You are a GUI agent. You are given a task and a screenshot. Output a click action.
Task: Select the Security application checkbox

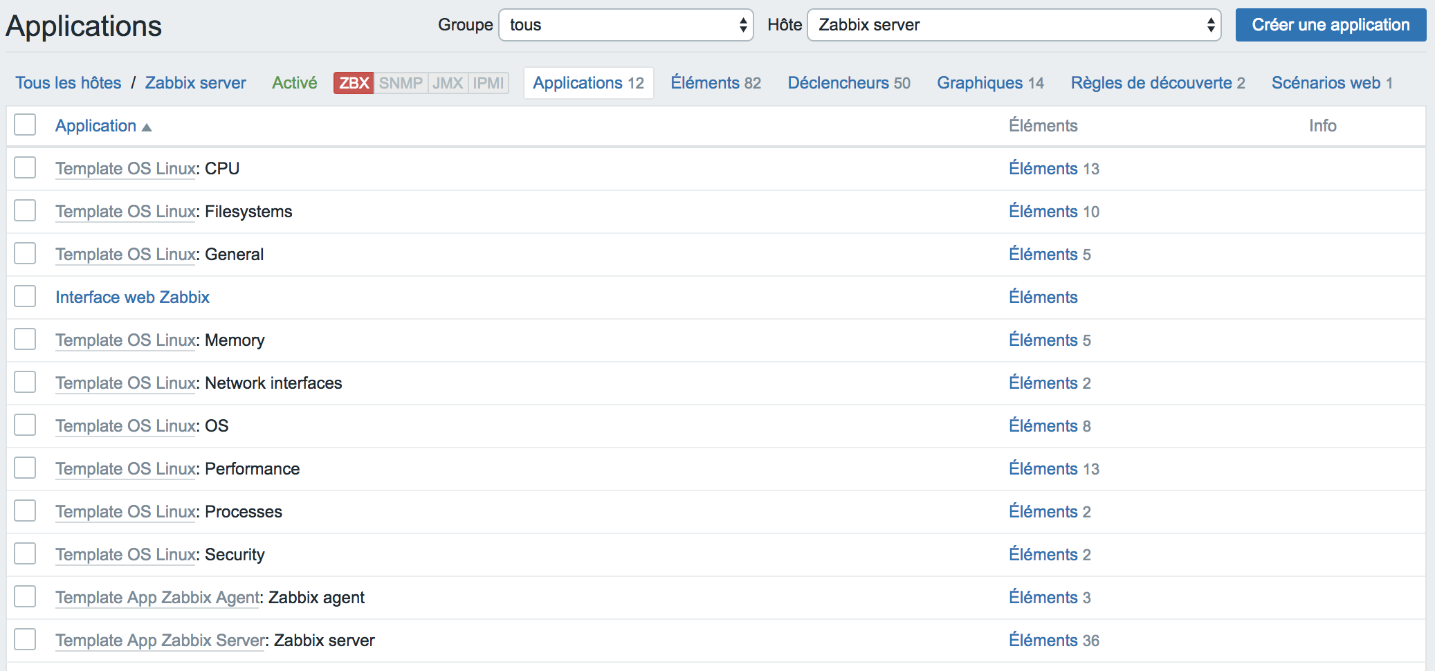coord(25,554)
